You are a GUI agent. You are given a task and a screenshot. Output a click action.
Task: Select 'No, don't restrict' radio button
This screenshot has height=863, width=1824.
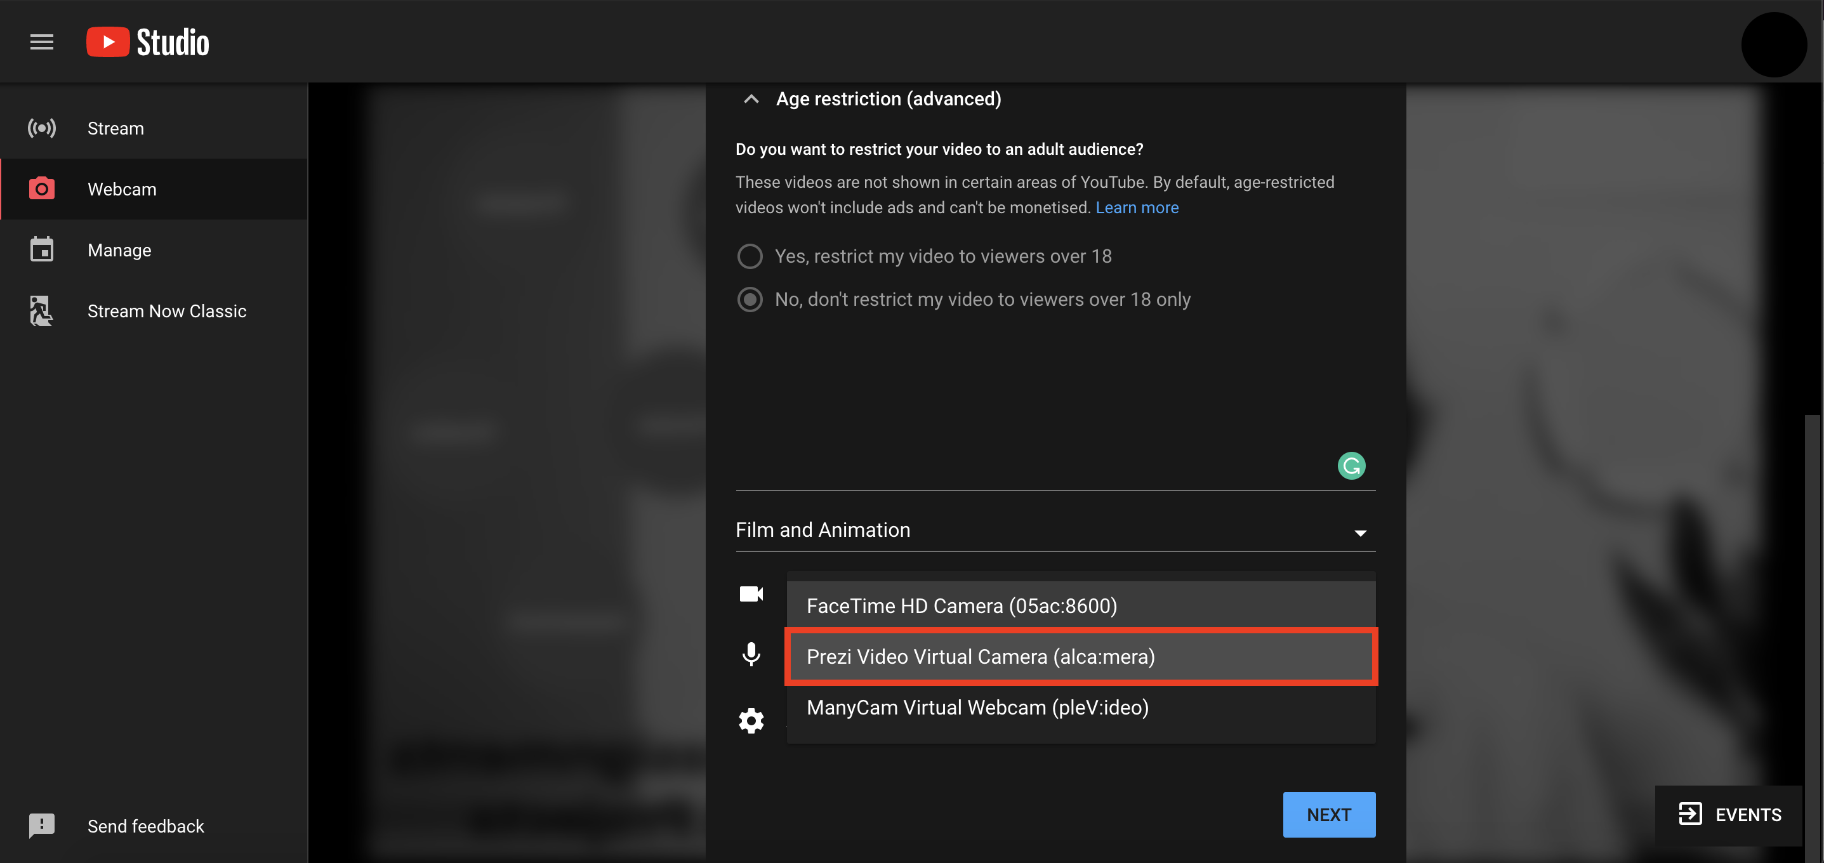[750, 300]
